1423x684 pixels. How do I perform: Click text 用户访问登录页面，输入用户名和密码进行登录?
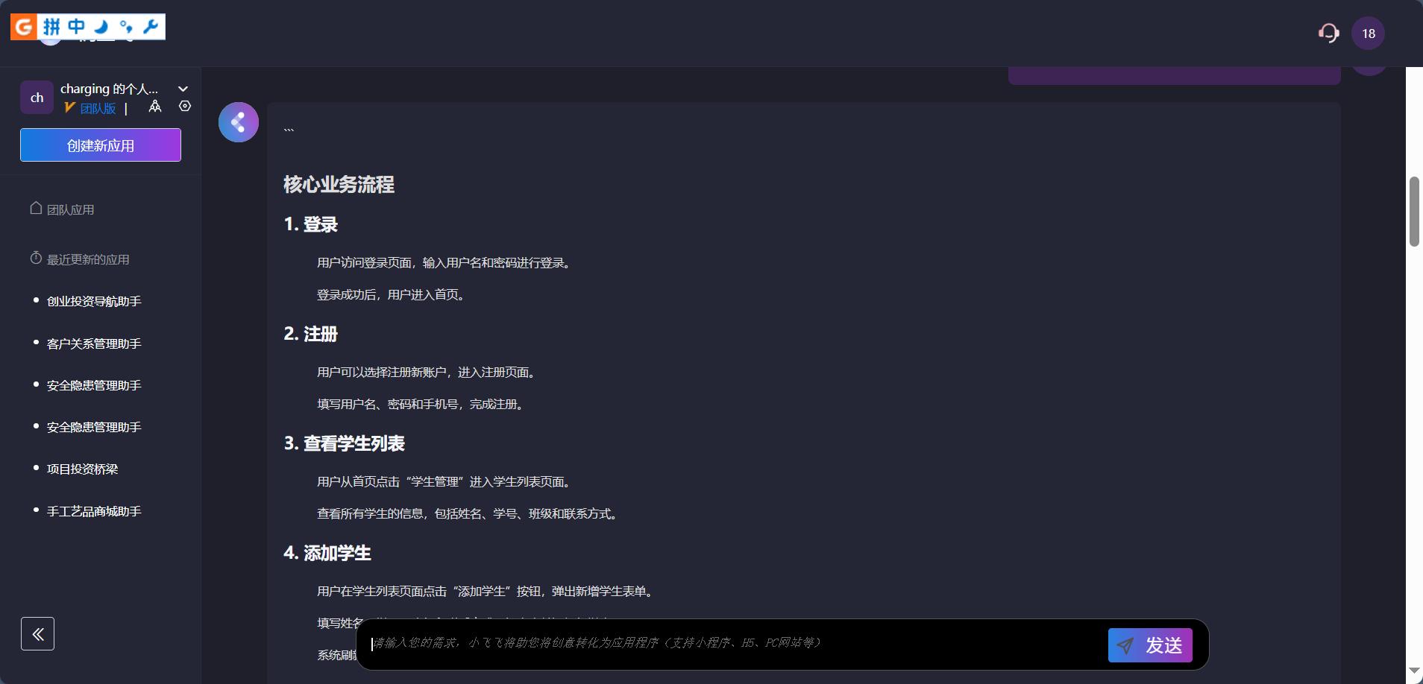446,263
